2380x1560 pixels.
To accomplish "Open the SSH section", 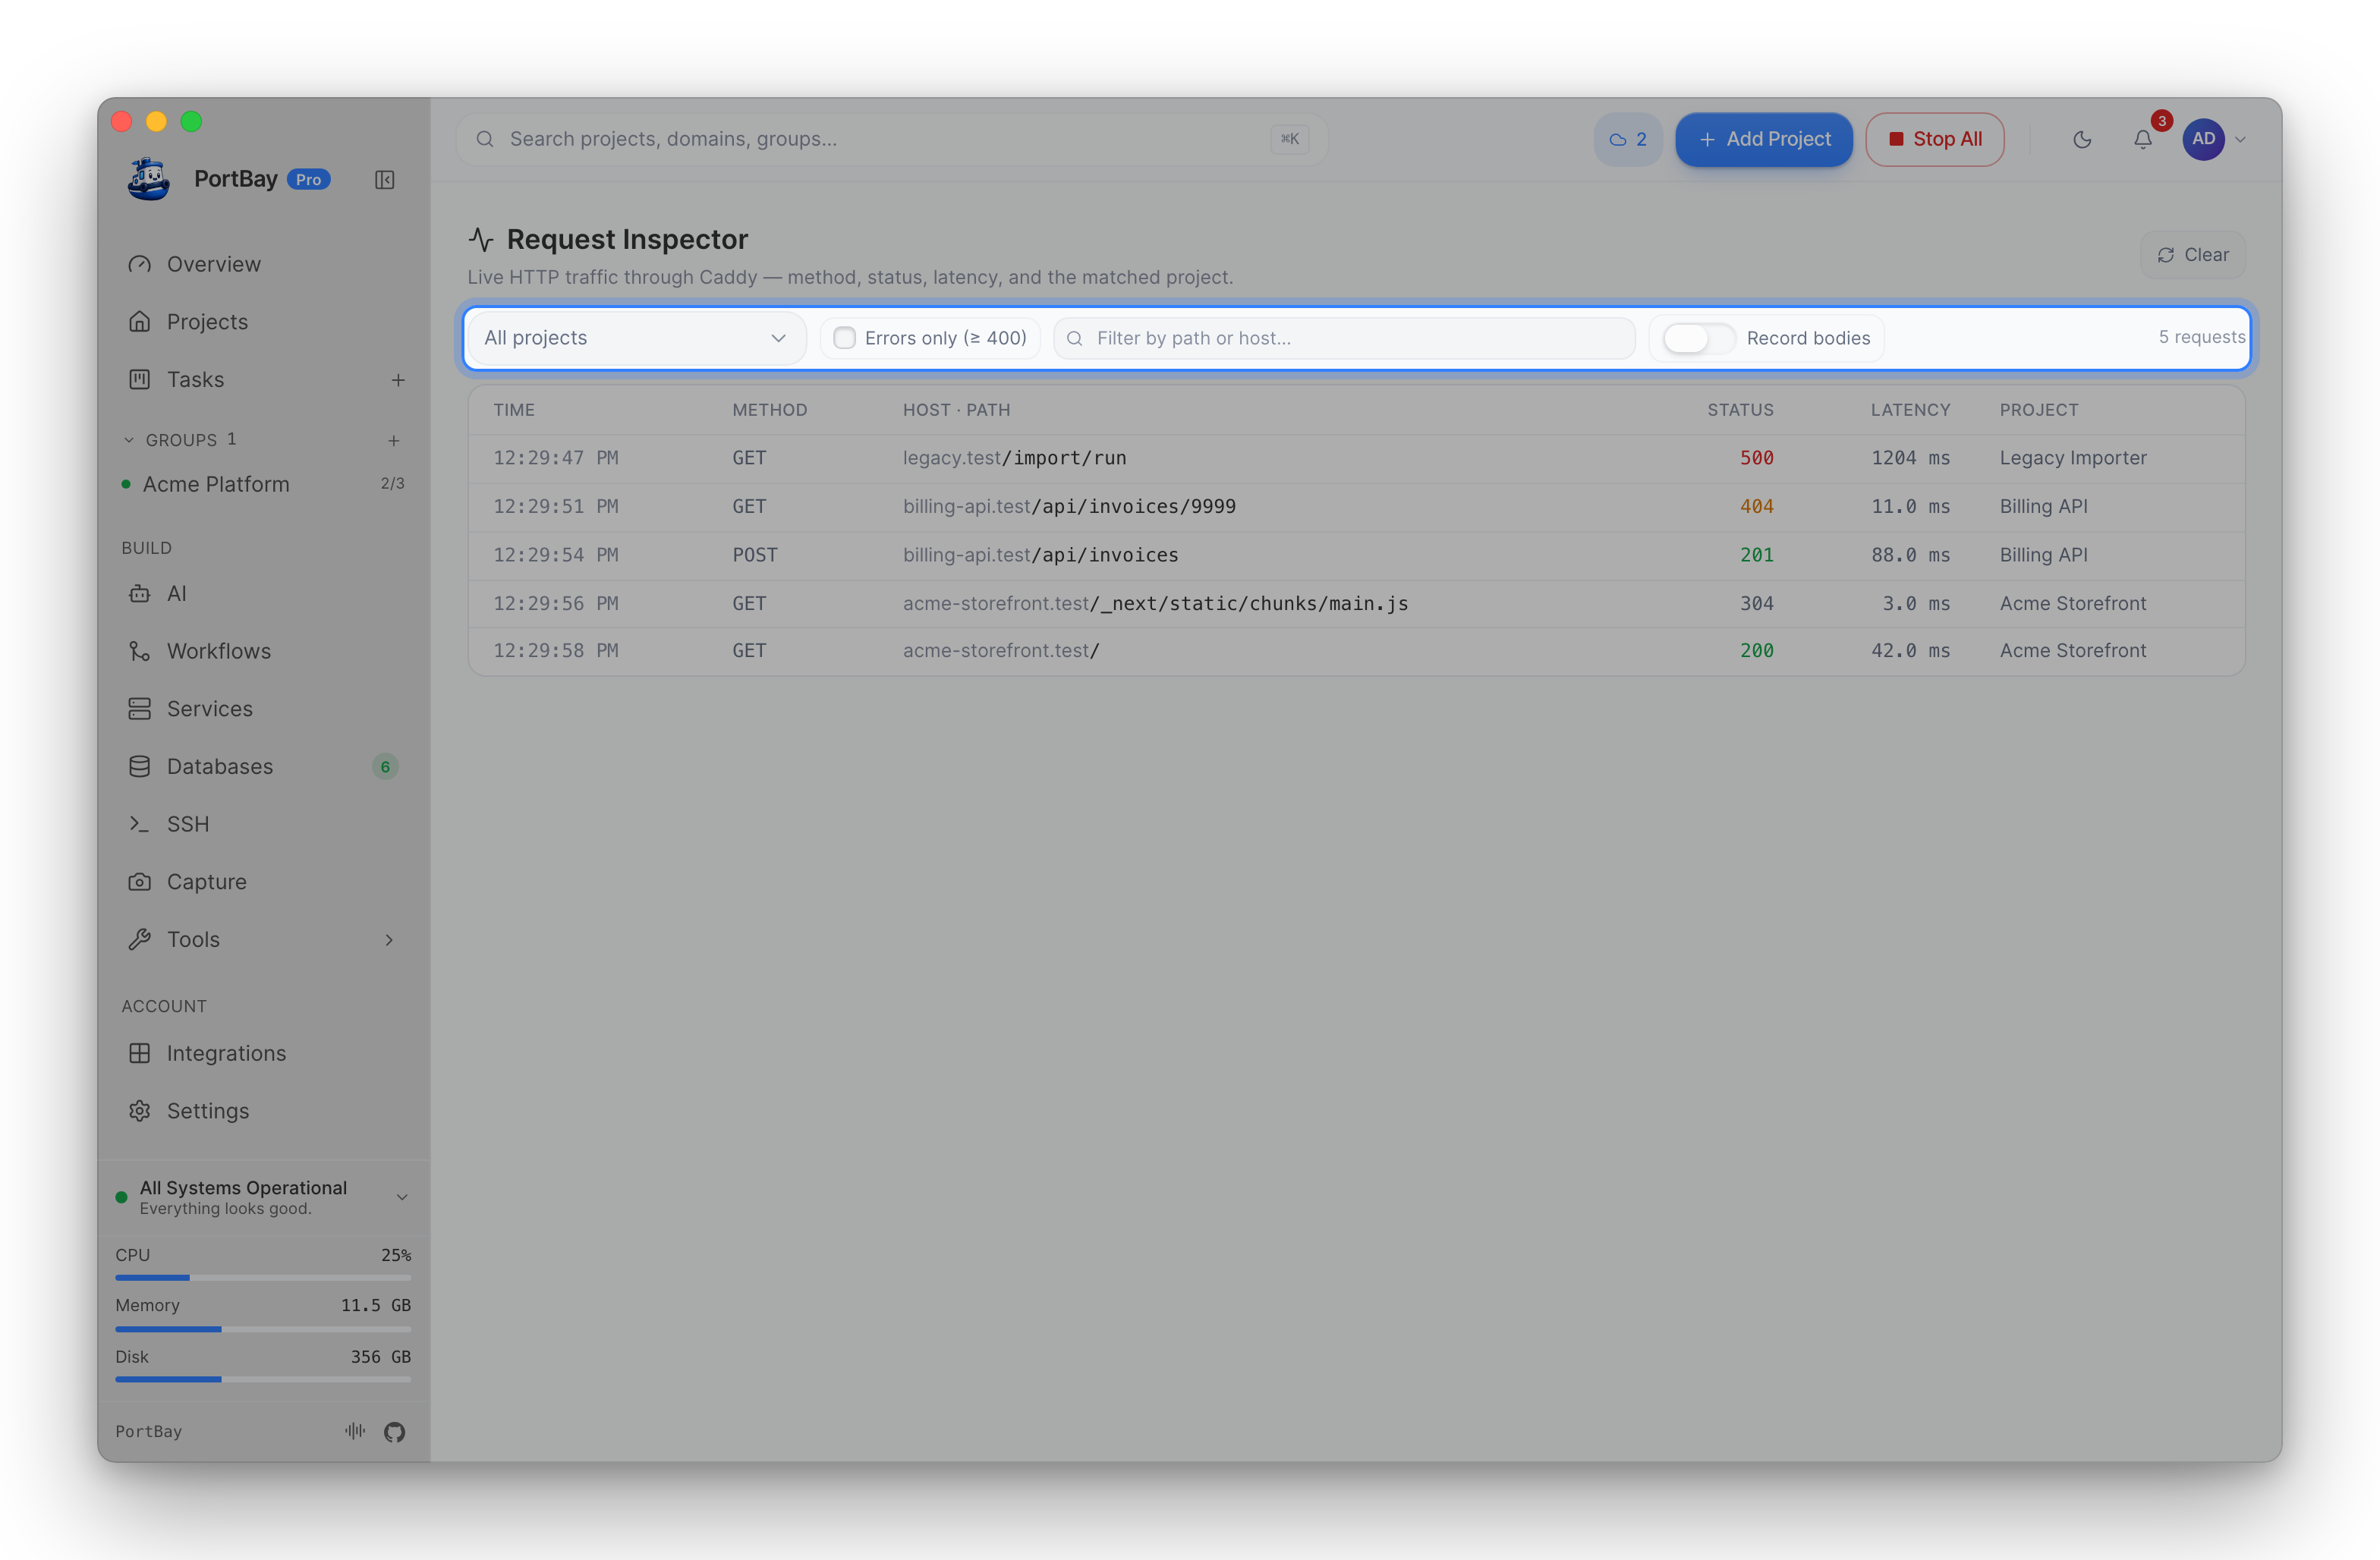I will pos(264,824).
